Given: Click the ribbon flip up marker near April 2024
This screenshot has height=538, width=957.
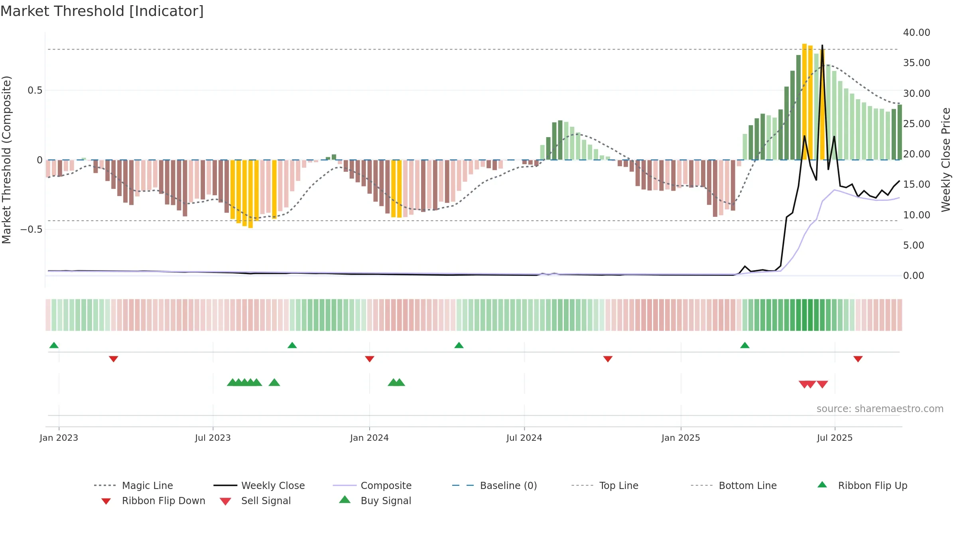Looking at the screenshot, I should click(x=459, y=345).
